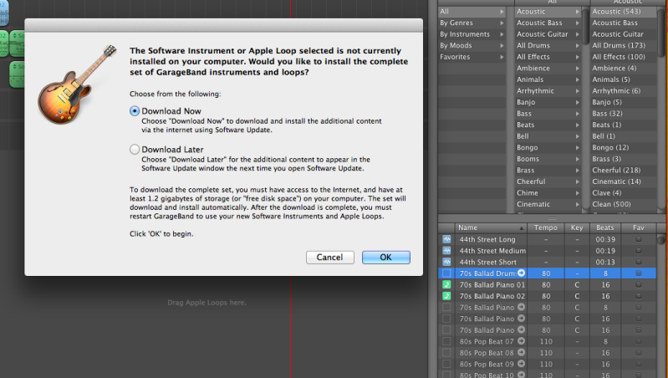The width and height of the screenshot is (668, 378).
Task: Select Clean (500) in right column
Action: pos(624,204)
